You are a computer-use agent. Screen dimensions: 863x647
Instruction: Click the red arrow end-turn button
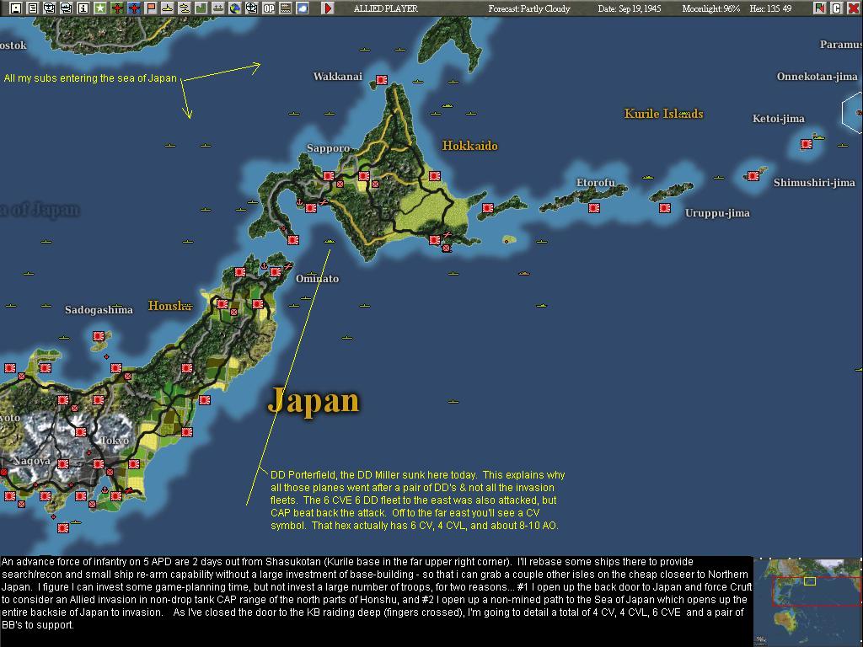[x=328, y=8]
